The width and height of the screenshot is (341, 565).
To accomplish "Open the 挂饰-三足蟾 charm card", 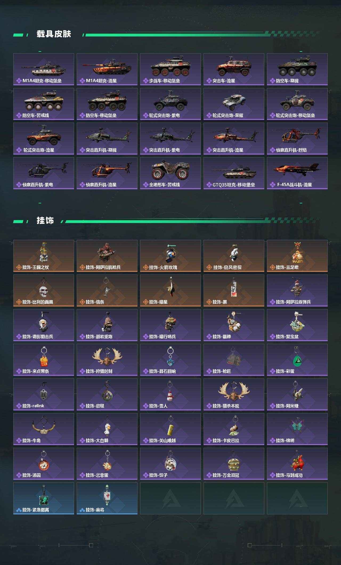I will 297,256.
